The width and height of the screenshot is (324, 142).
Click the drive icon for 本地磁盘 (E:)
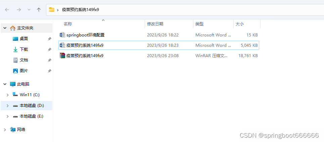(15, 117)
